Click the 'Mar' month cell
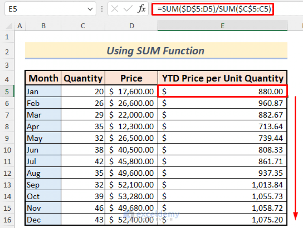 point(43,115)
